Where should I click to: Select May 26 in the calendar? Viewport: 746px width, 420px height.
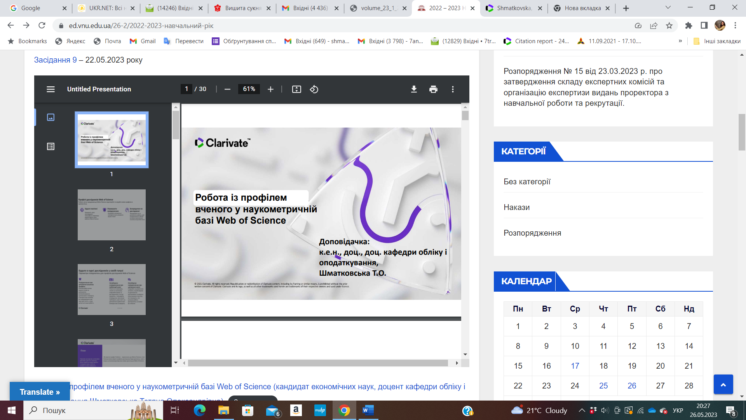(x=632, y=386)
